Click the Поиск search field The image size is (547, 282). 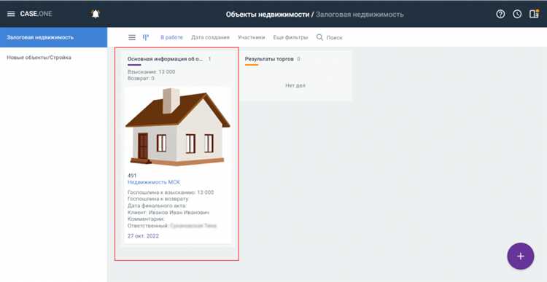[335, 38]
